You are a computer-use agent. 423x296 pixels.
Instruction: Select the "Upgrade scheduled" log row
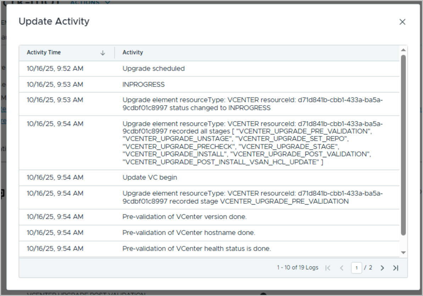pos(154,69)
